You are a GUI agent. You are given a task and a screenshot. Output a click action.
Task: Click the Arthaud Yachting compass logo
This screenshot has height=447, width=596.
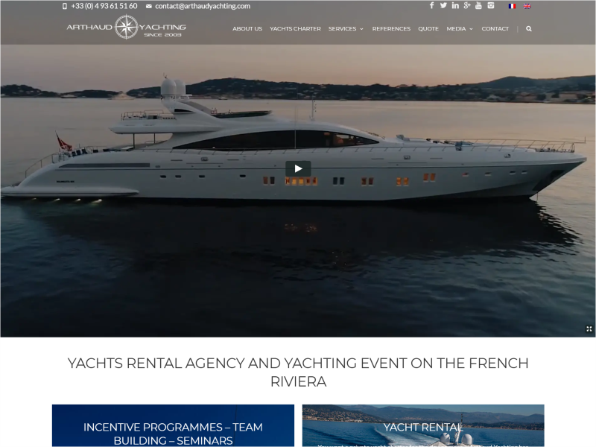point(126,27)
